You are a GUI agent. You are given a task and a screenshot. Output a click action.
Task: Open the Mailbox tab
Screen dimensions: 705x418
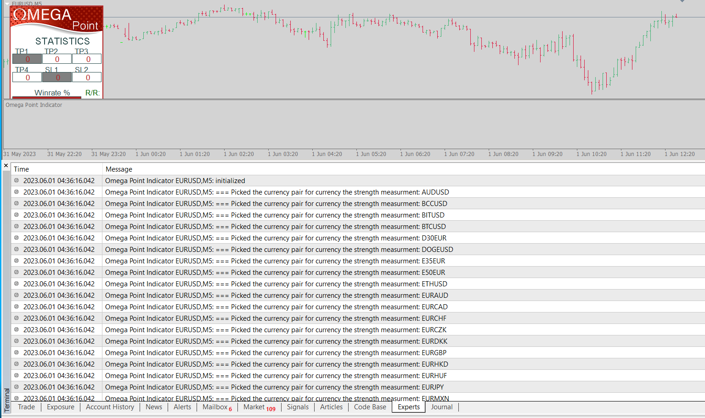coord(217,407)
